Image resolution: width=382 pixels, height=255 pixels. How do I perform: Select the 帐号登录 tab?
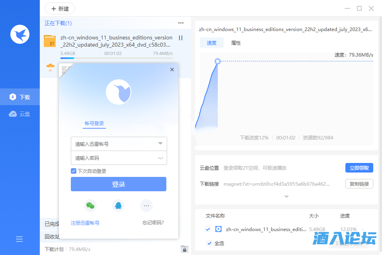click(x=94, y=124)
